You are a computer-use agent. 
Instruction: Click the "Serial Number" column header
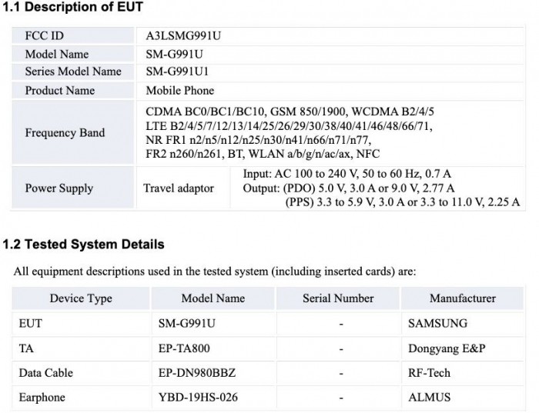338,298
